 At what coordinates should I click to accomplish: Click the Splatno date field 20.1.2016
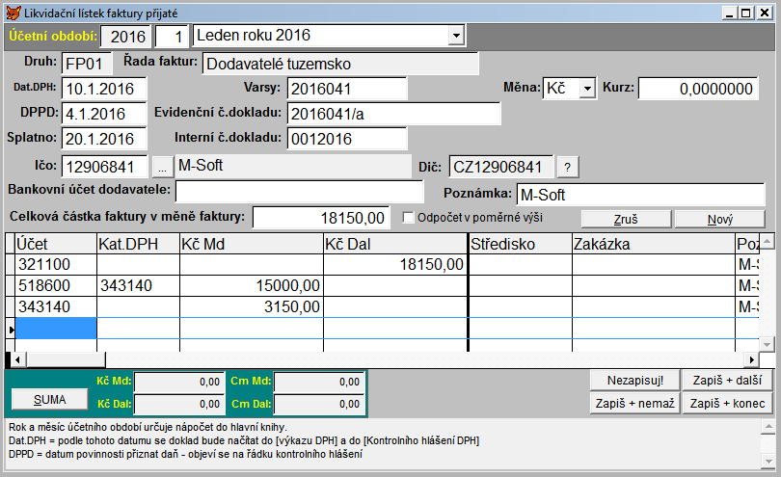click(x=104, y=139)
